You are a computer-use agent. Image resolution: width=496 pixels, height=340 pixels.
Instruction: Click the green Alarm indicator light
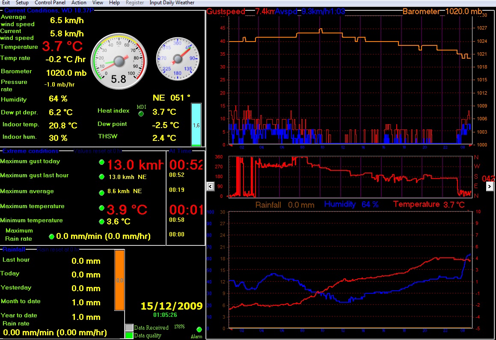coord(199,329)
